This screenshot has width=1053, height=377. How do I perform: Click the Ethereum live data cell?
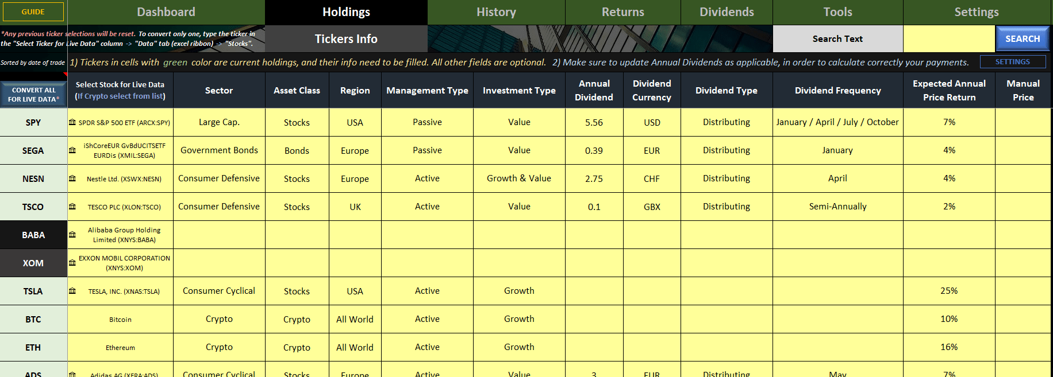(120, 347)
